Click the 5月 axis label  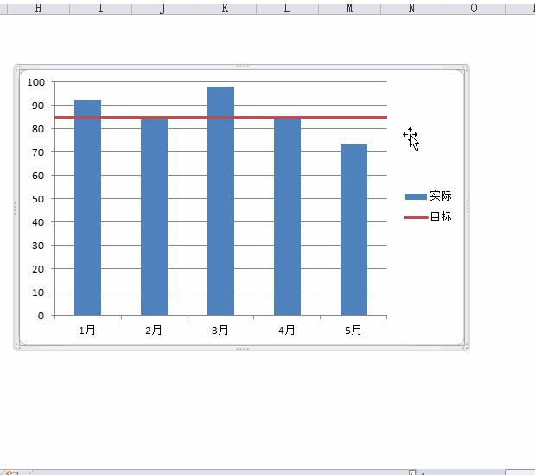click(353, 331)
